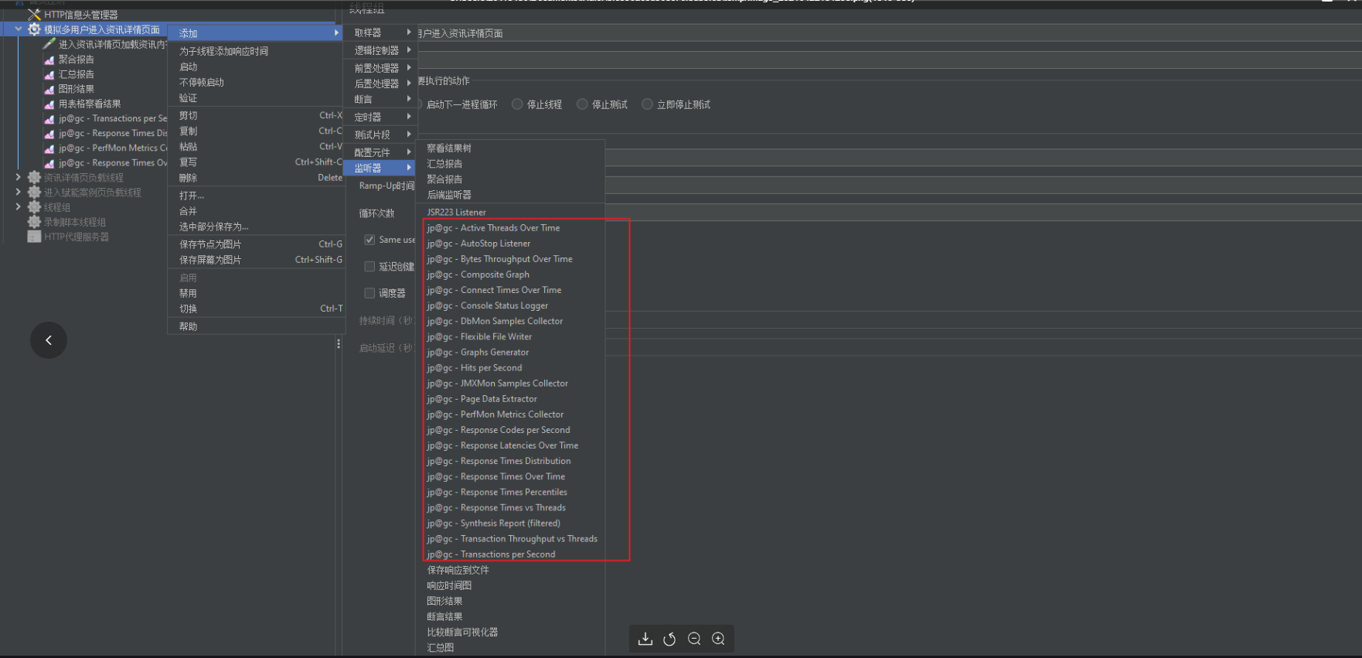
Task: Select JSR223 Listener entry
Action: [511, 212]
